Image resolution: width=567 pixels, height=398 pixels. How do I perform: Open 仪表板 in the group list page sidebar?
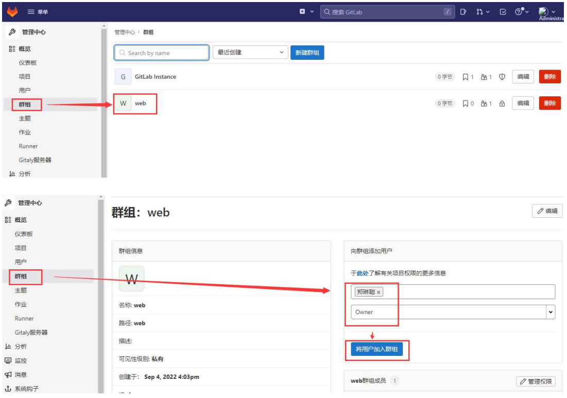[x=28, y=62]
